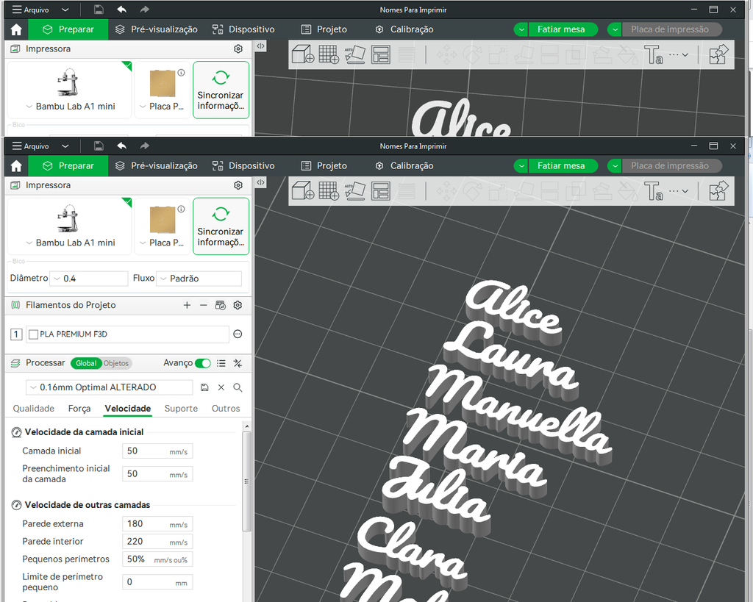Switch to the Qualidade tab
This screenshot has width=753, height=602.
tap(34, 409)
